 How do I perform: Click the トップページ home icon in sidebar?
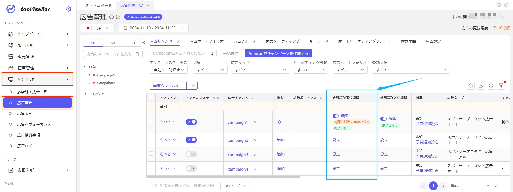click(x=10, y=34)
